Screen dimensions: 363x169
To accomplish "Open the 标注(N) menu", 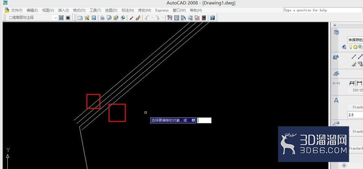I will (x=128, y=10).
